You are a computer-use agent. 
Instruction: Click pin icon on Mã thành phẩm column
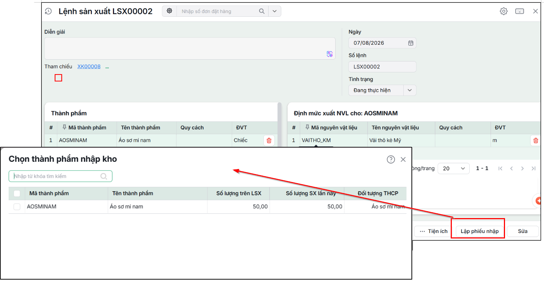tap(64, 128)
